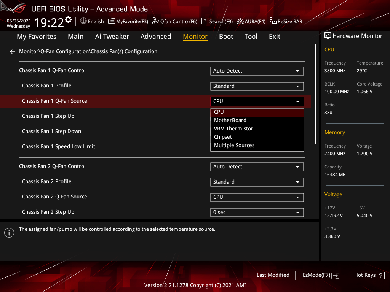Open Chassis Fan 2 Q-Fan Control dropdown

point(257,167)
